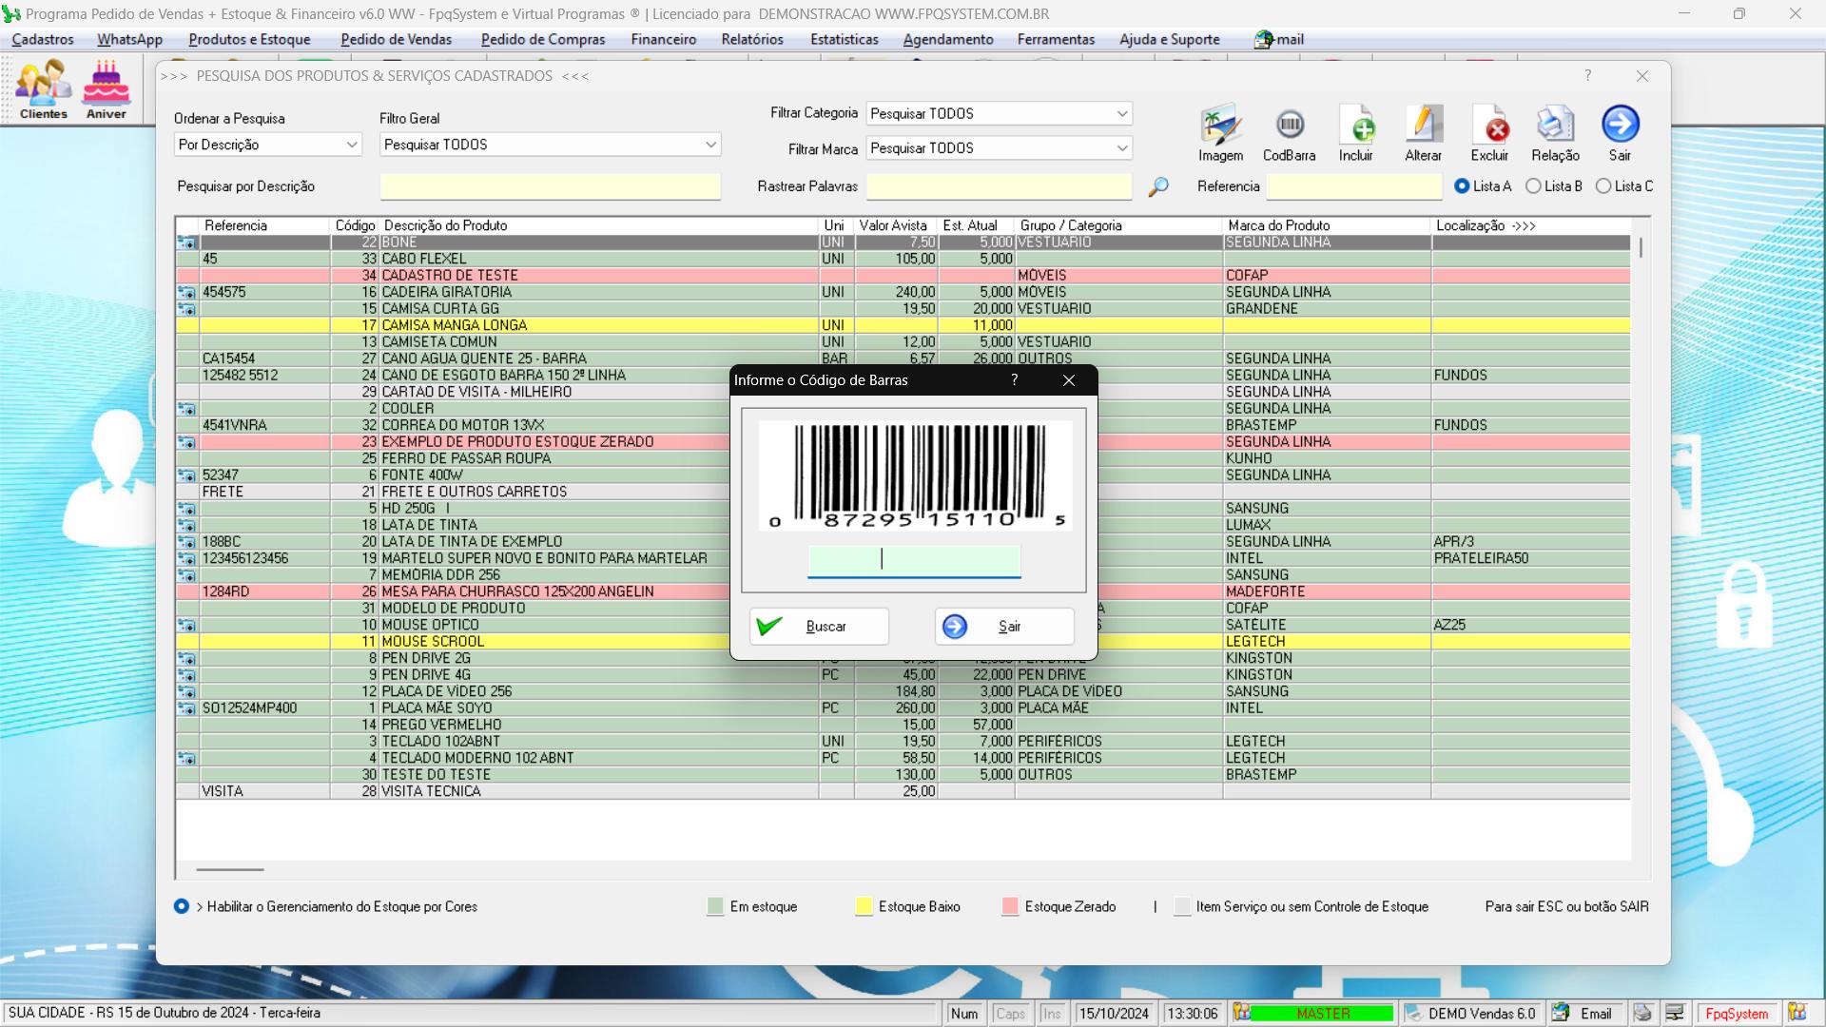Open the Aniver birthday cake icon
Viewport: 1826px width, 1027px height.
coord(107,89)
